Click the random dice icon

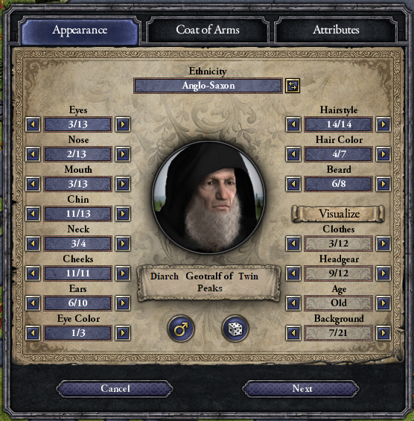(235, 329)
